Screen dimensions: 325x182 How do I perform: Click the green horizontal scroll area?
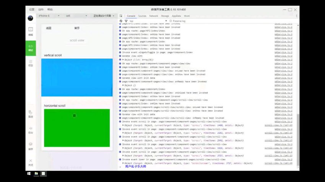77,128
